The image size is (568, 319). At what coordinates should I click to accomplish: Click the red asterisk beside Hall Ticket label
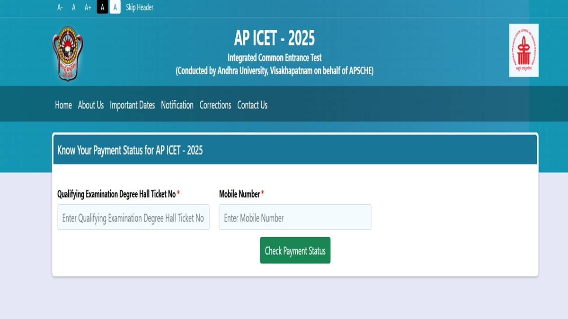coord(178,193)
